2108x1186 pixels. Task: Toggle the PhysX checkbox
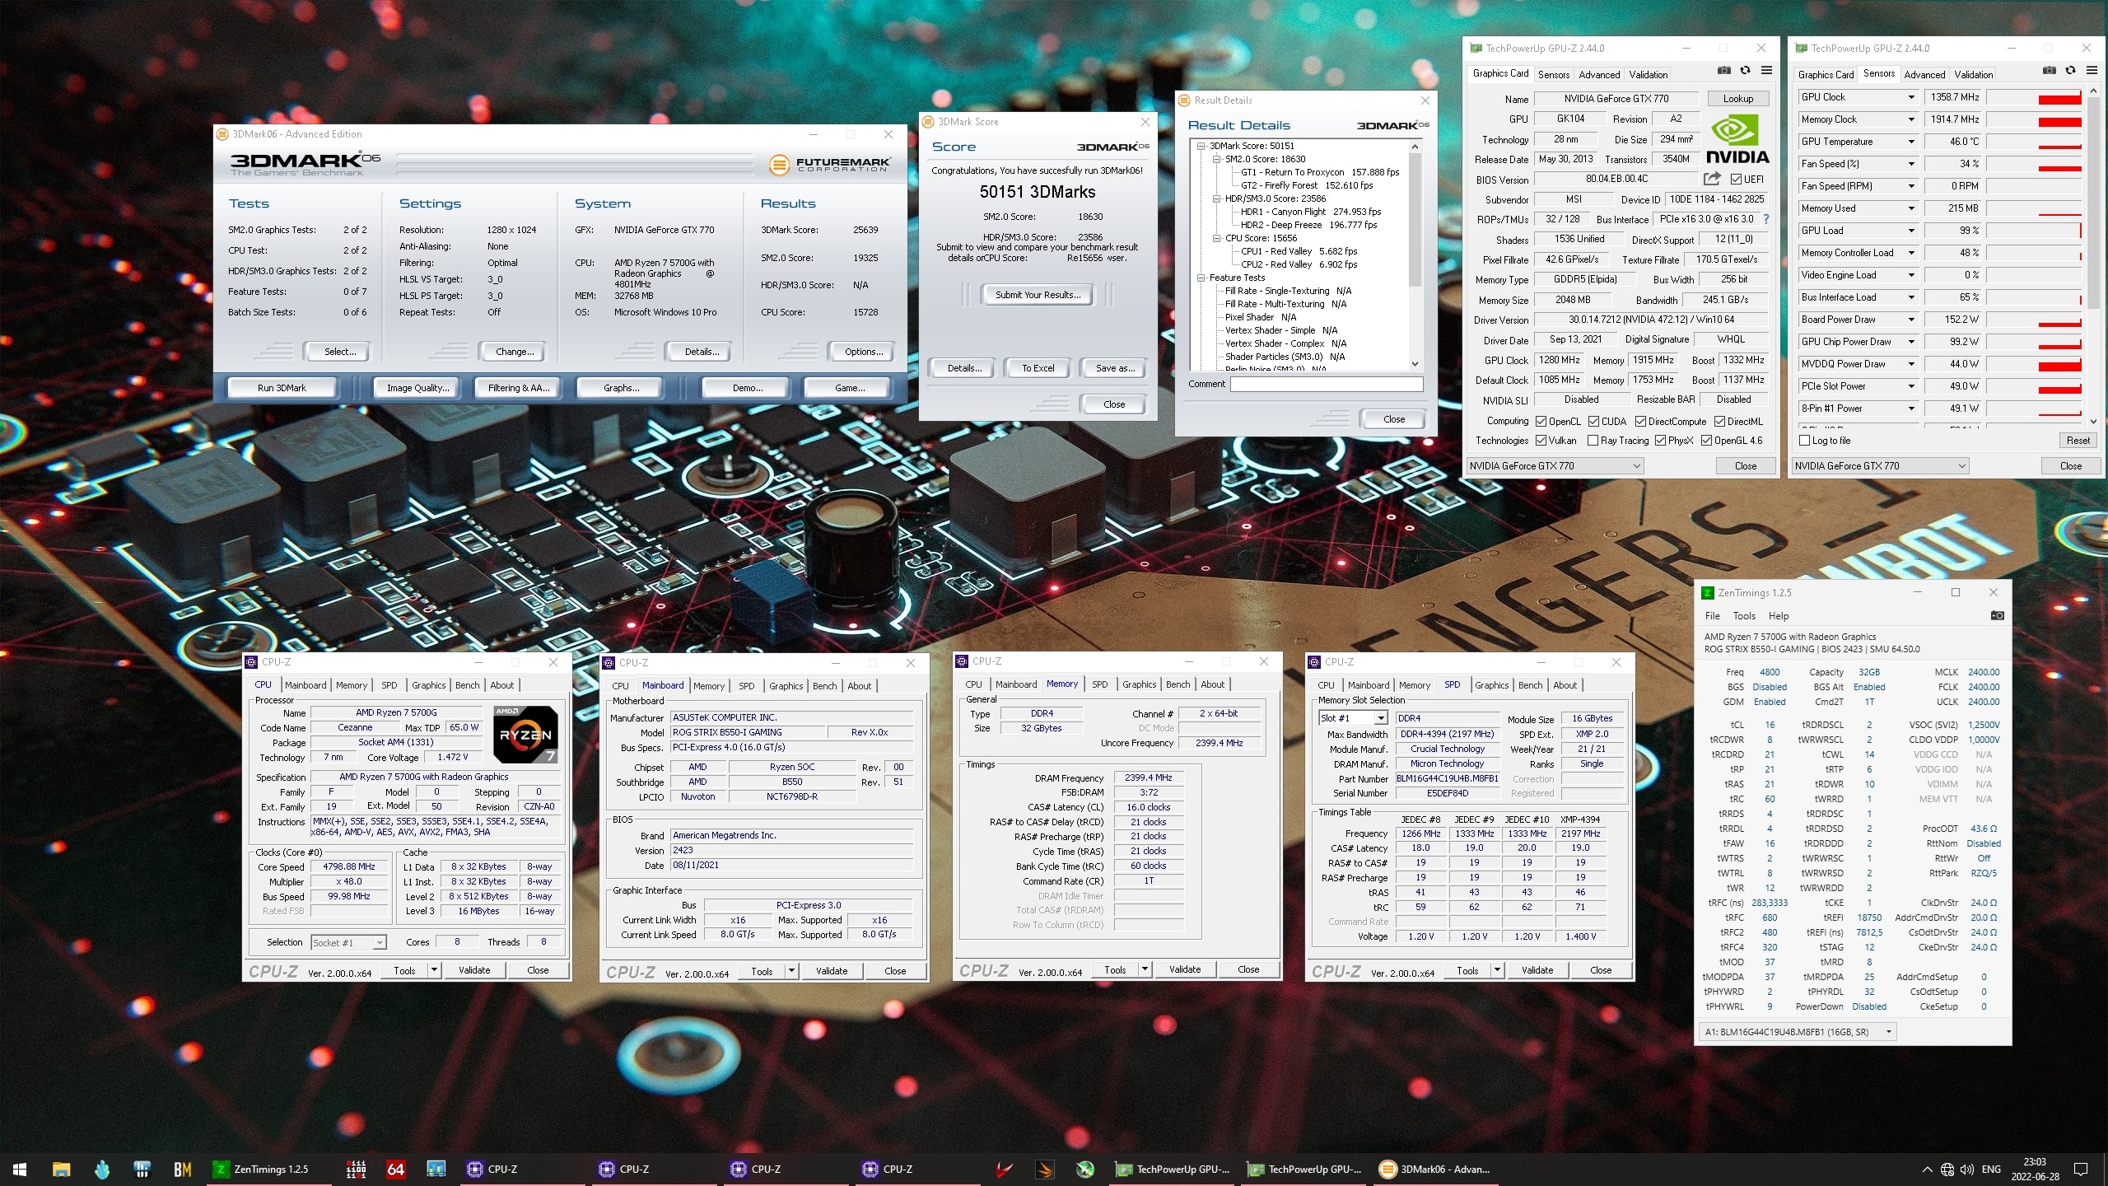pyautogui.click(x=1660, y=441)
